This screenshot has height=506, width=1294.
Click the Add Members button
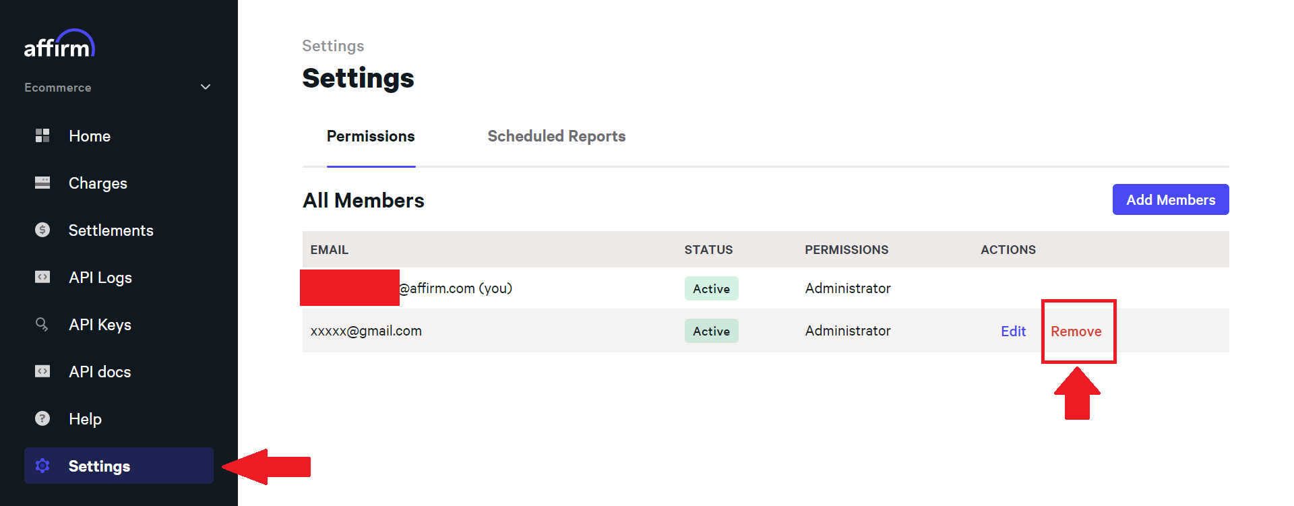pos(1171,199)
